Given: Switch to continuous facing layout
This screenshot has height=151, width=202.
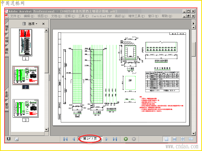Looking at the screenshot, I should click(x=183, y=139).
